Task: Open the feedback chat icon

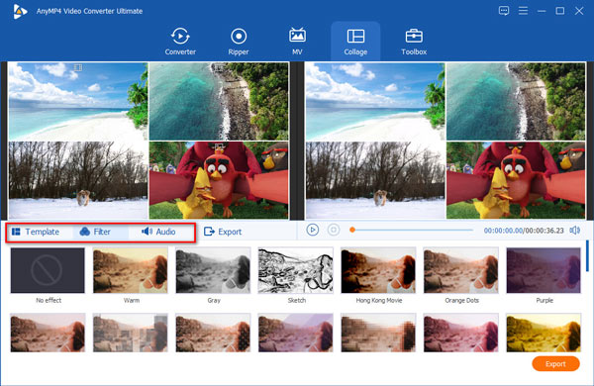Action: click(504, 11)
